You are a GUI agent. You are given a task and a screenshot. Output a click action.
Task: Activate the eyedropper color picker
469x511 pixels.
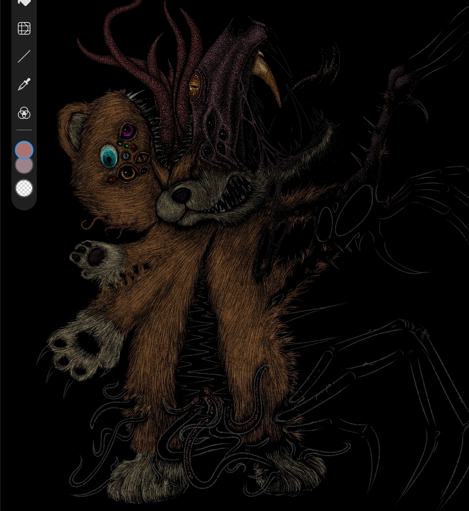click(x=24, y=85)
